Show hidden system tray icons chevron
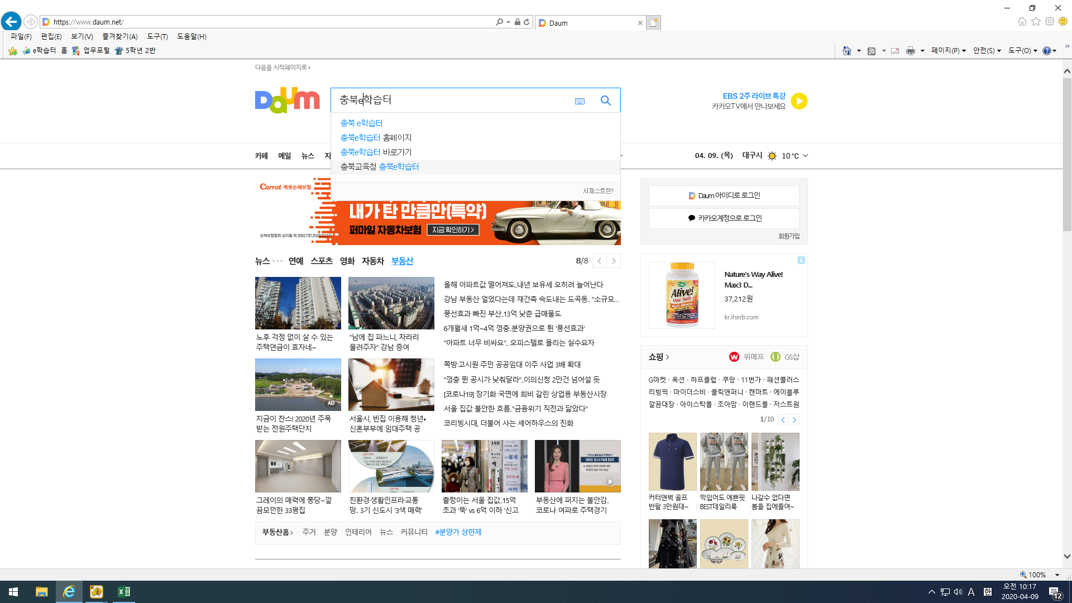The width and height of the screenshot is (1072, 603). (931, 592)
